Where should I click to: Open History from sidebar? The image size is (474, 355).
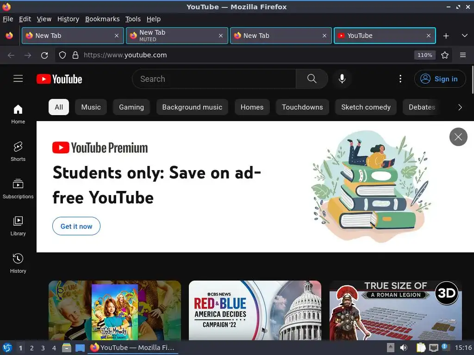(x=18, y=263)
